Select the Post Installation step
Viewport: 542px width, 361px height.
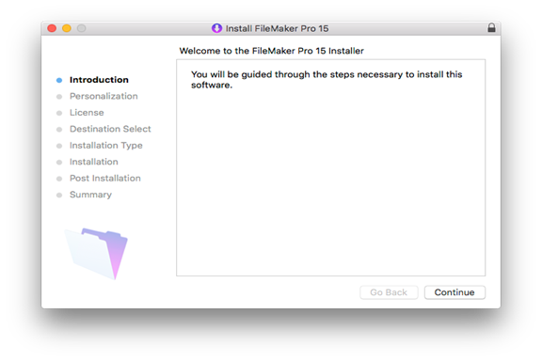[x=105, y=179]
